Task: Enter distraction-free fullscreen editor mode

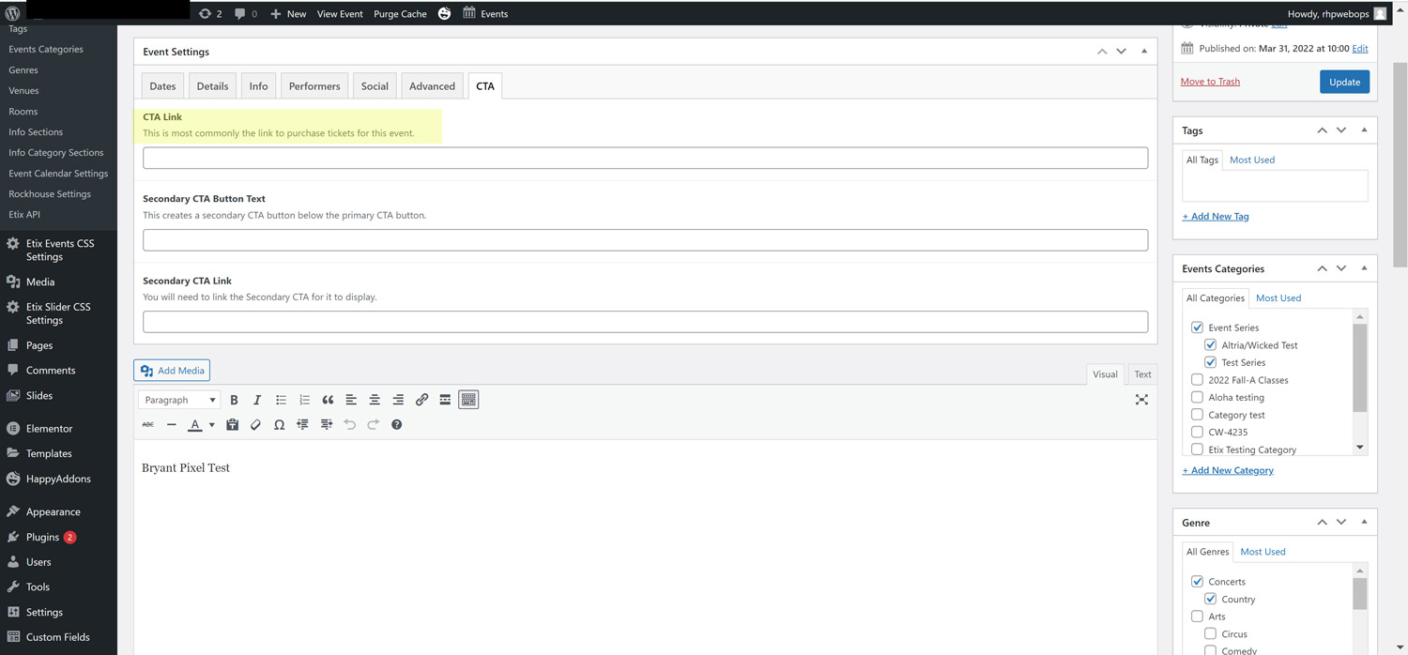Action: (x=1141, y=400)
